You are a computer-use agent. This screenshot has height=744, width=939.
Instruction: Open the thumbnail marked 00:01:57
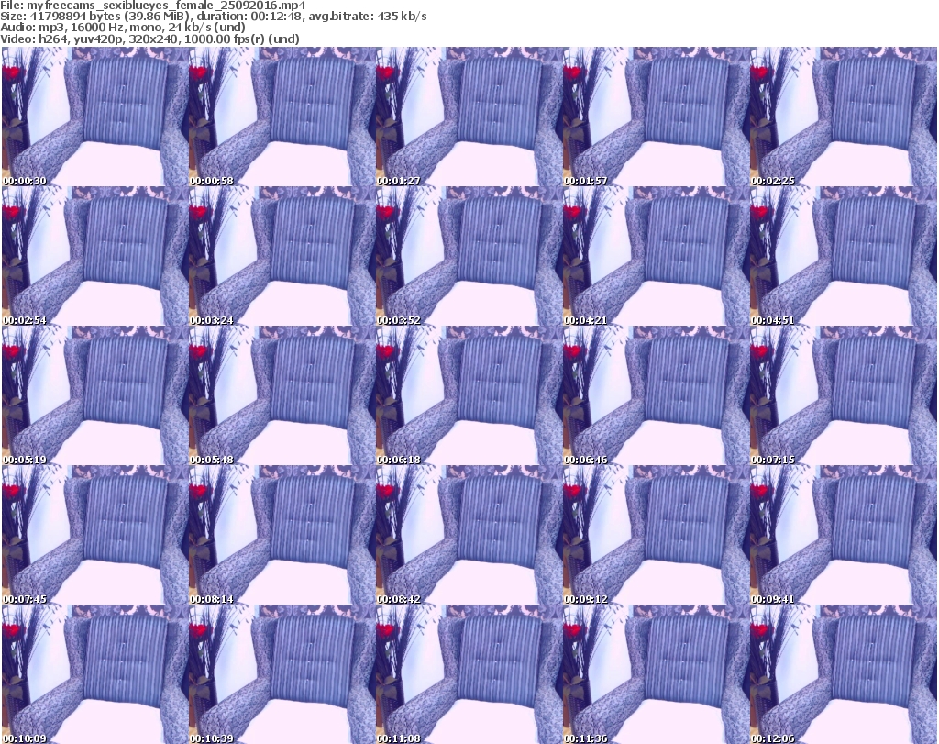coord(656,117)
